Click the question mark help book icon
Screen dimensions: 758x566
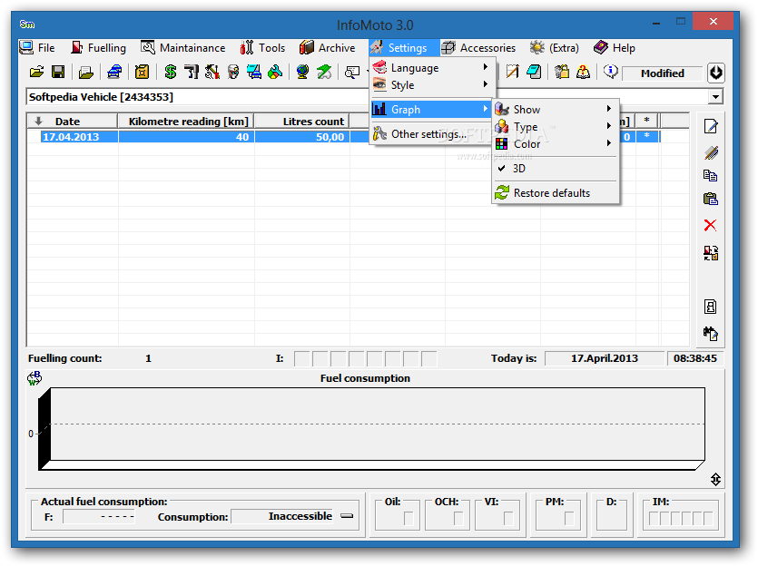tap(583, 73)
